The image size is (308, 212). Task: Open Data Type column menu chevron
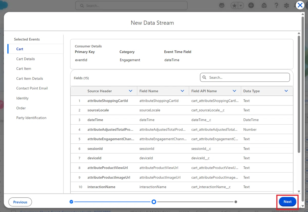[x=286, y=91]
